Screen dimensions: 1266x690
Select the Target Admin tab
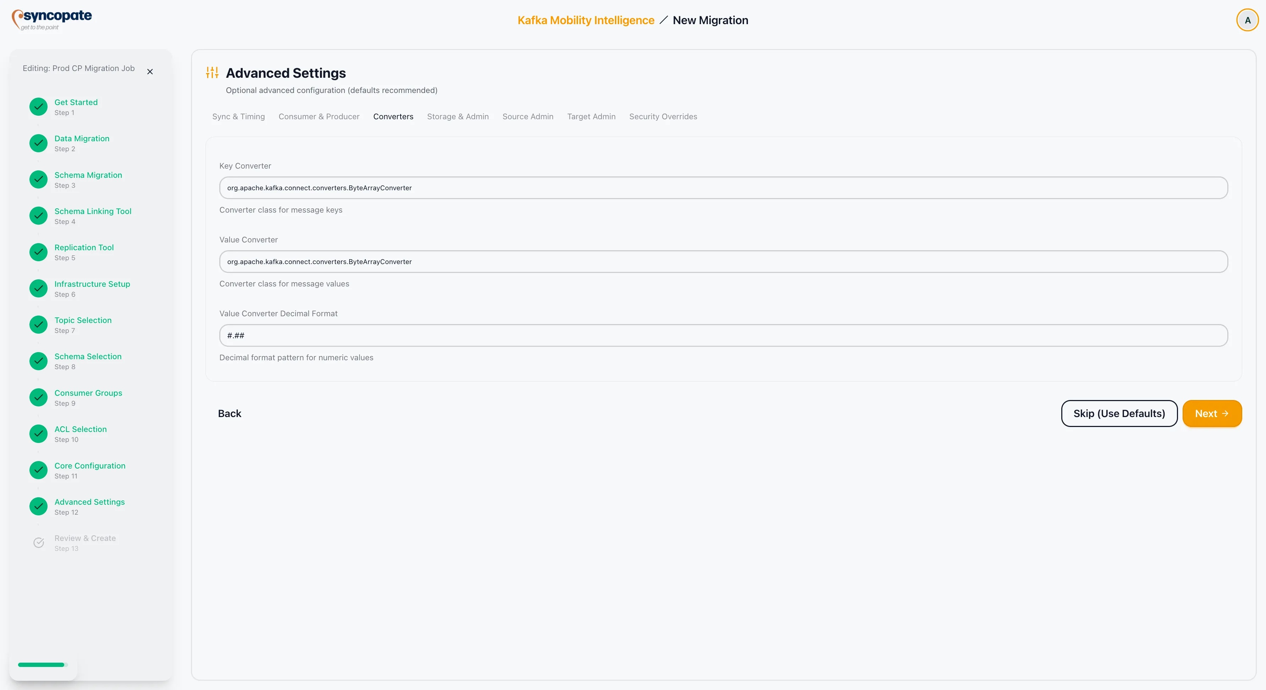point(591,116)
